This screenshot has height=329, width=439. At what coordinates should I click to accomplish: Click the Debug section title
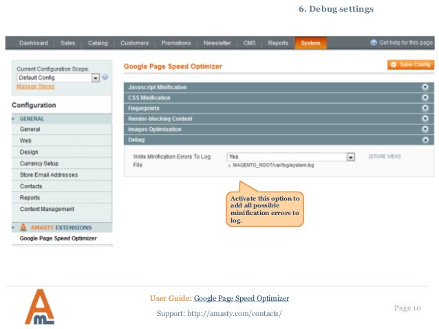136,139
